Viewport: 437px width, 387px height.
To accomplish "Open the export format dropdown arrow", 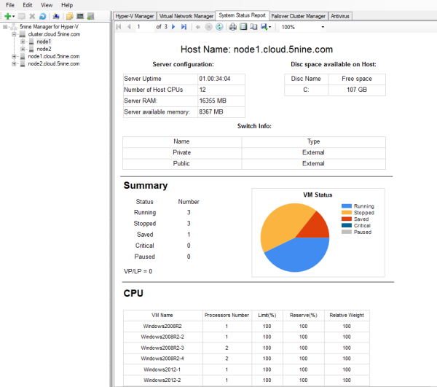I will 269,27.
